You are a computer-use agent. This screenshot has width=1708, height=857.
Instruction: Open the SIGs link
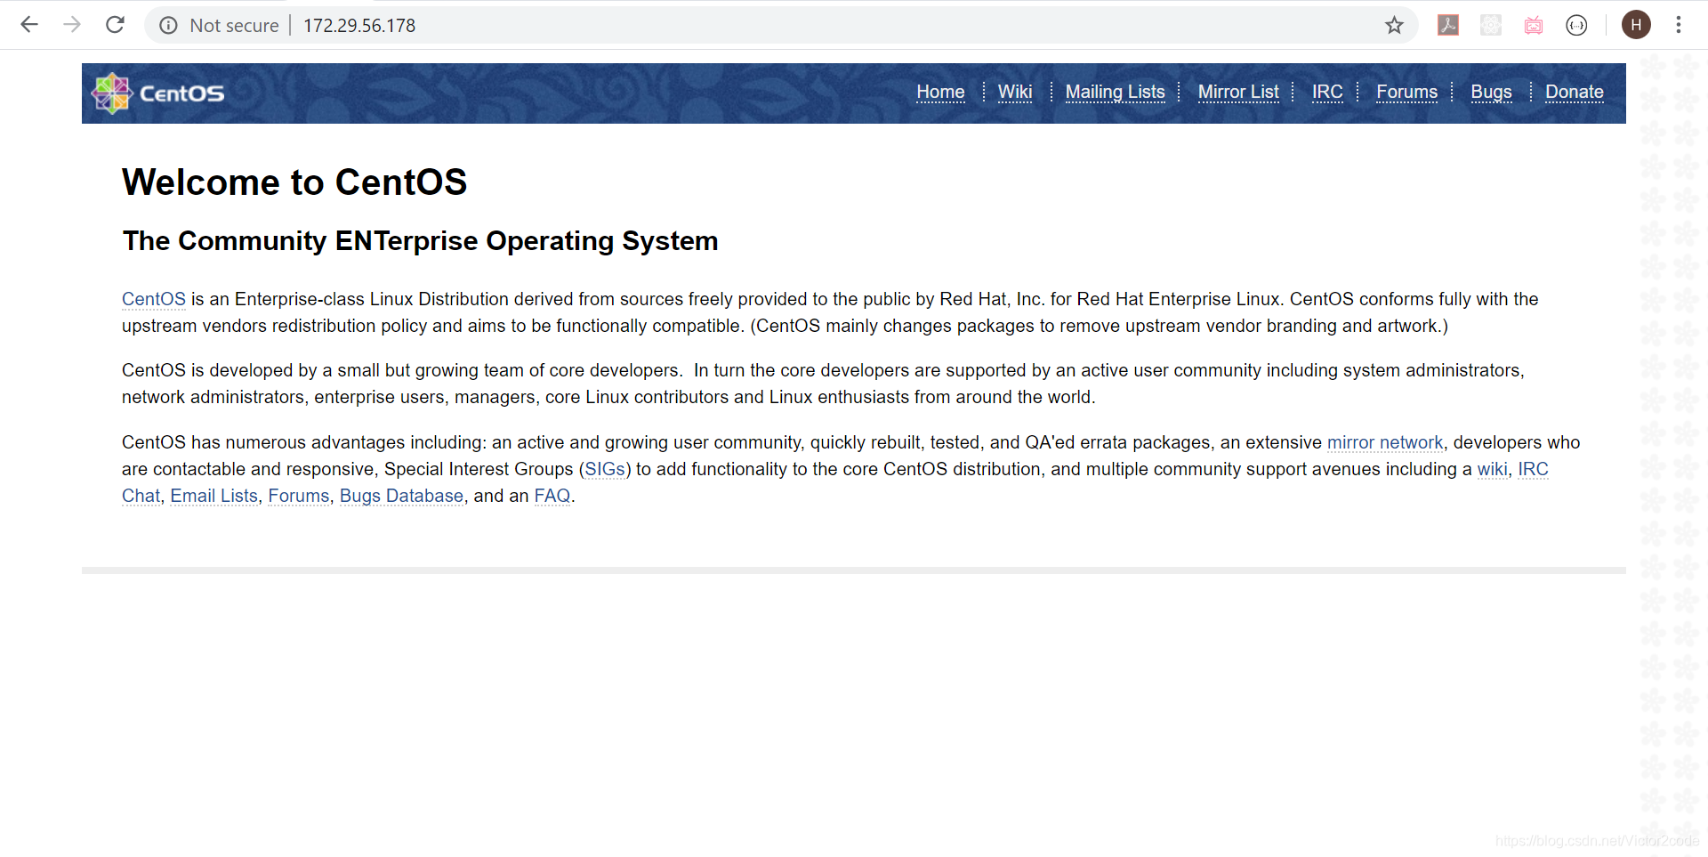pos(605,469)
